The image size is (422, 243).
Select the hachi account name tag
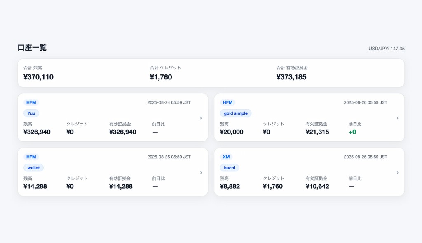[230, 168]
